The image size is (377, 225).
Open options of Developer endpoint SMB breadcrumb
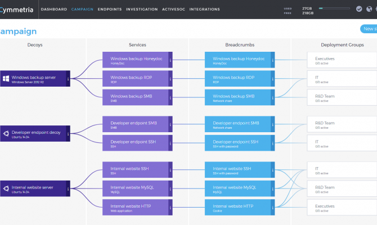pos(273,124)
